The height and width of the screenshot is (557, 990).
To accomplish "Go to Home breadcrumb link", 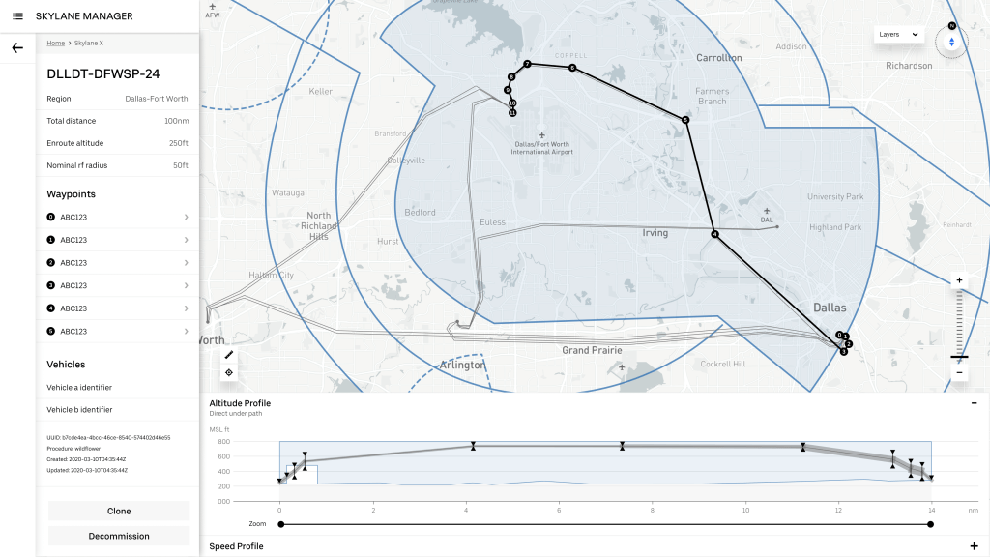I will click(x=56, y=44).
